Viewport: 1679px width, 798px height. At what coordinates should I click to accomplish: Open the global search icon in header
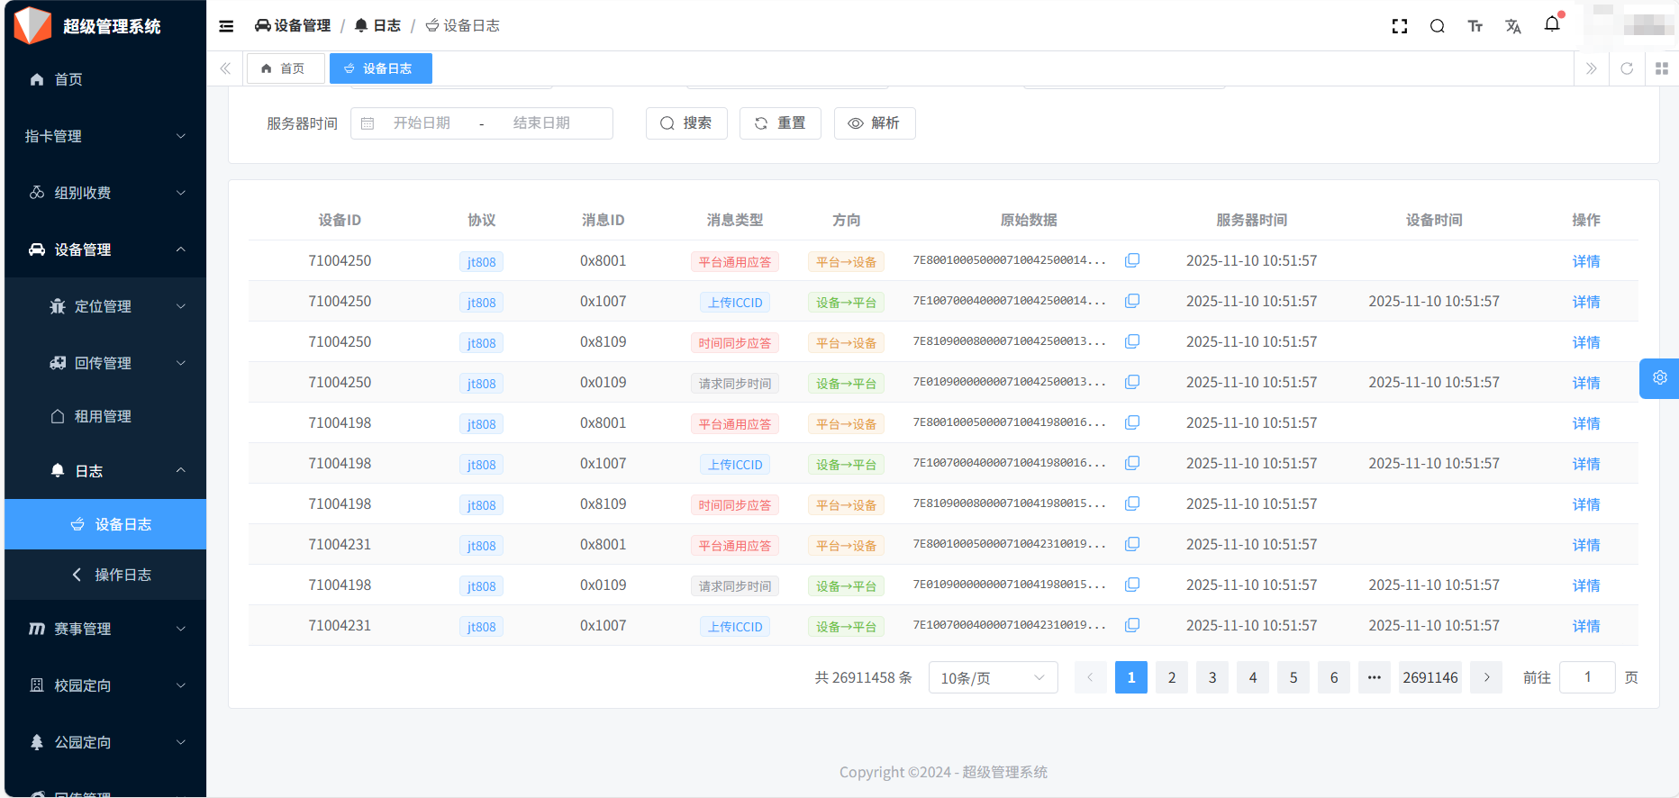coord(1437,26)
